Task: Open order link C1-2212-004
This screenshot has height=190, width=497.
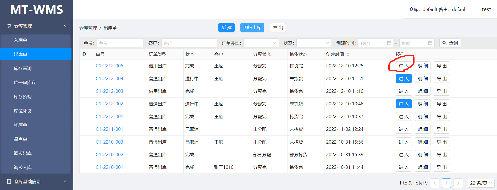Action: [109, 79]
